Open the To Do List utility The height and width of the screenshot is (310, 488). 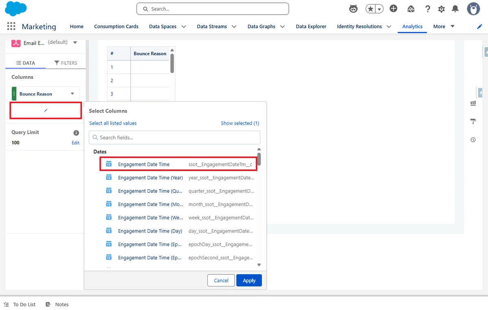click(x=20, y=304)
